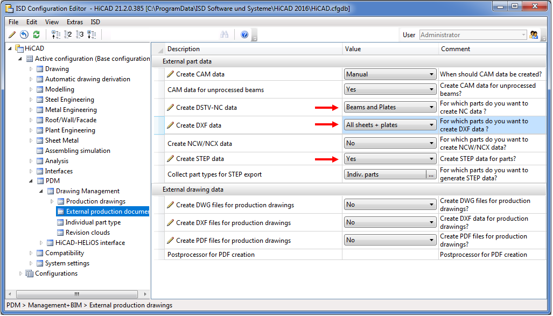Click the expand all down-arrow tree icon

92,34
